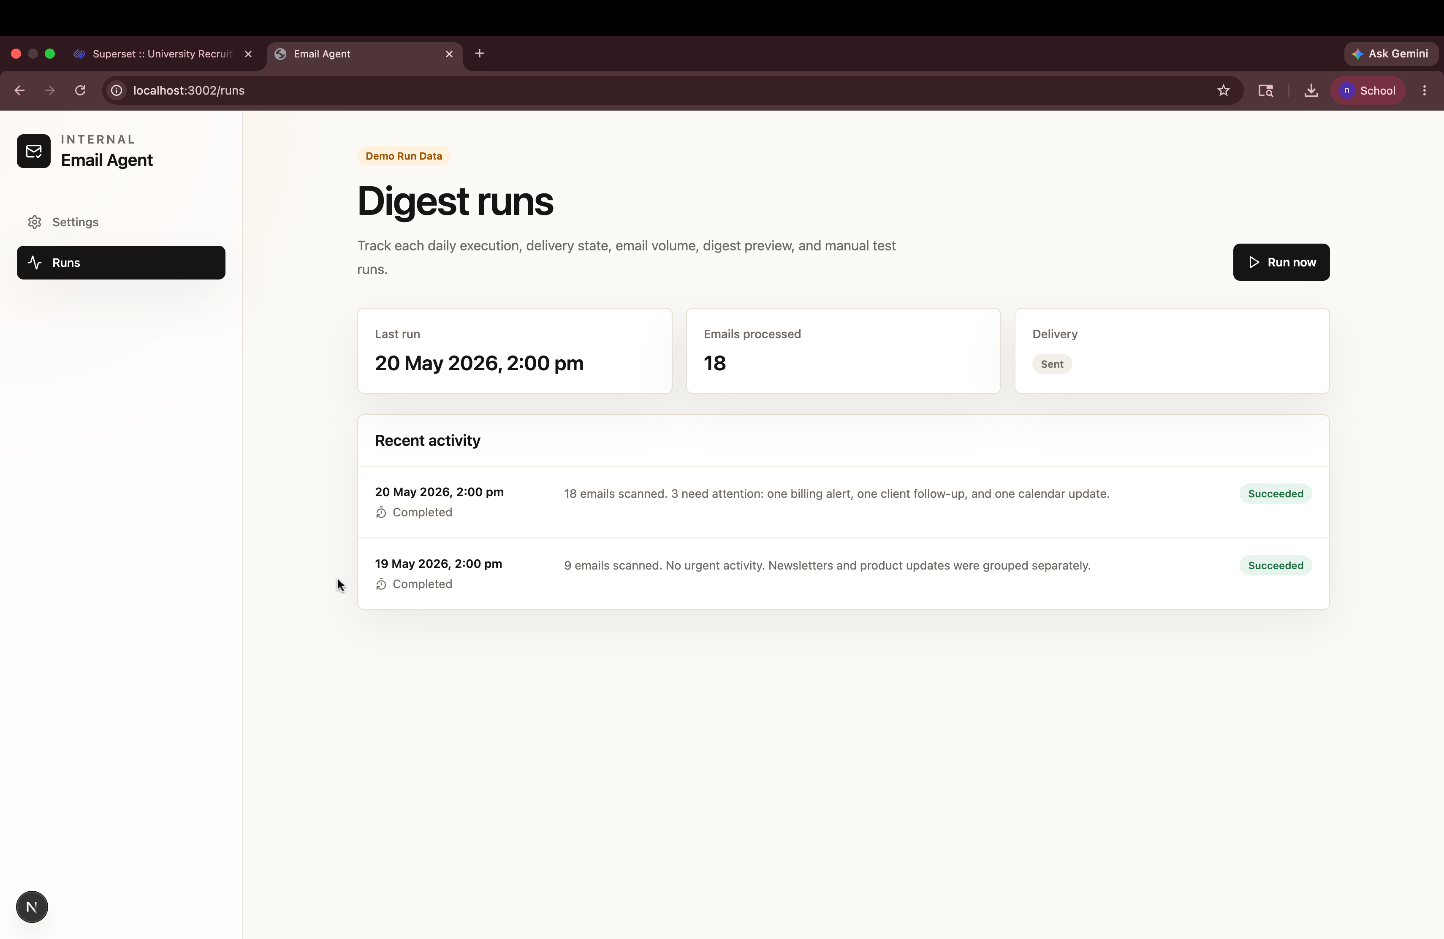Click the browser forward arrow
The height and width of the screenshot is (939, 1444).
(50, 90)
